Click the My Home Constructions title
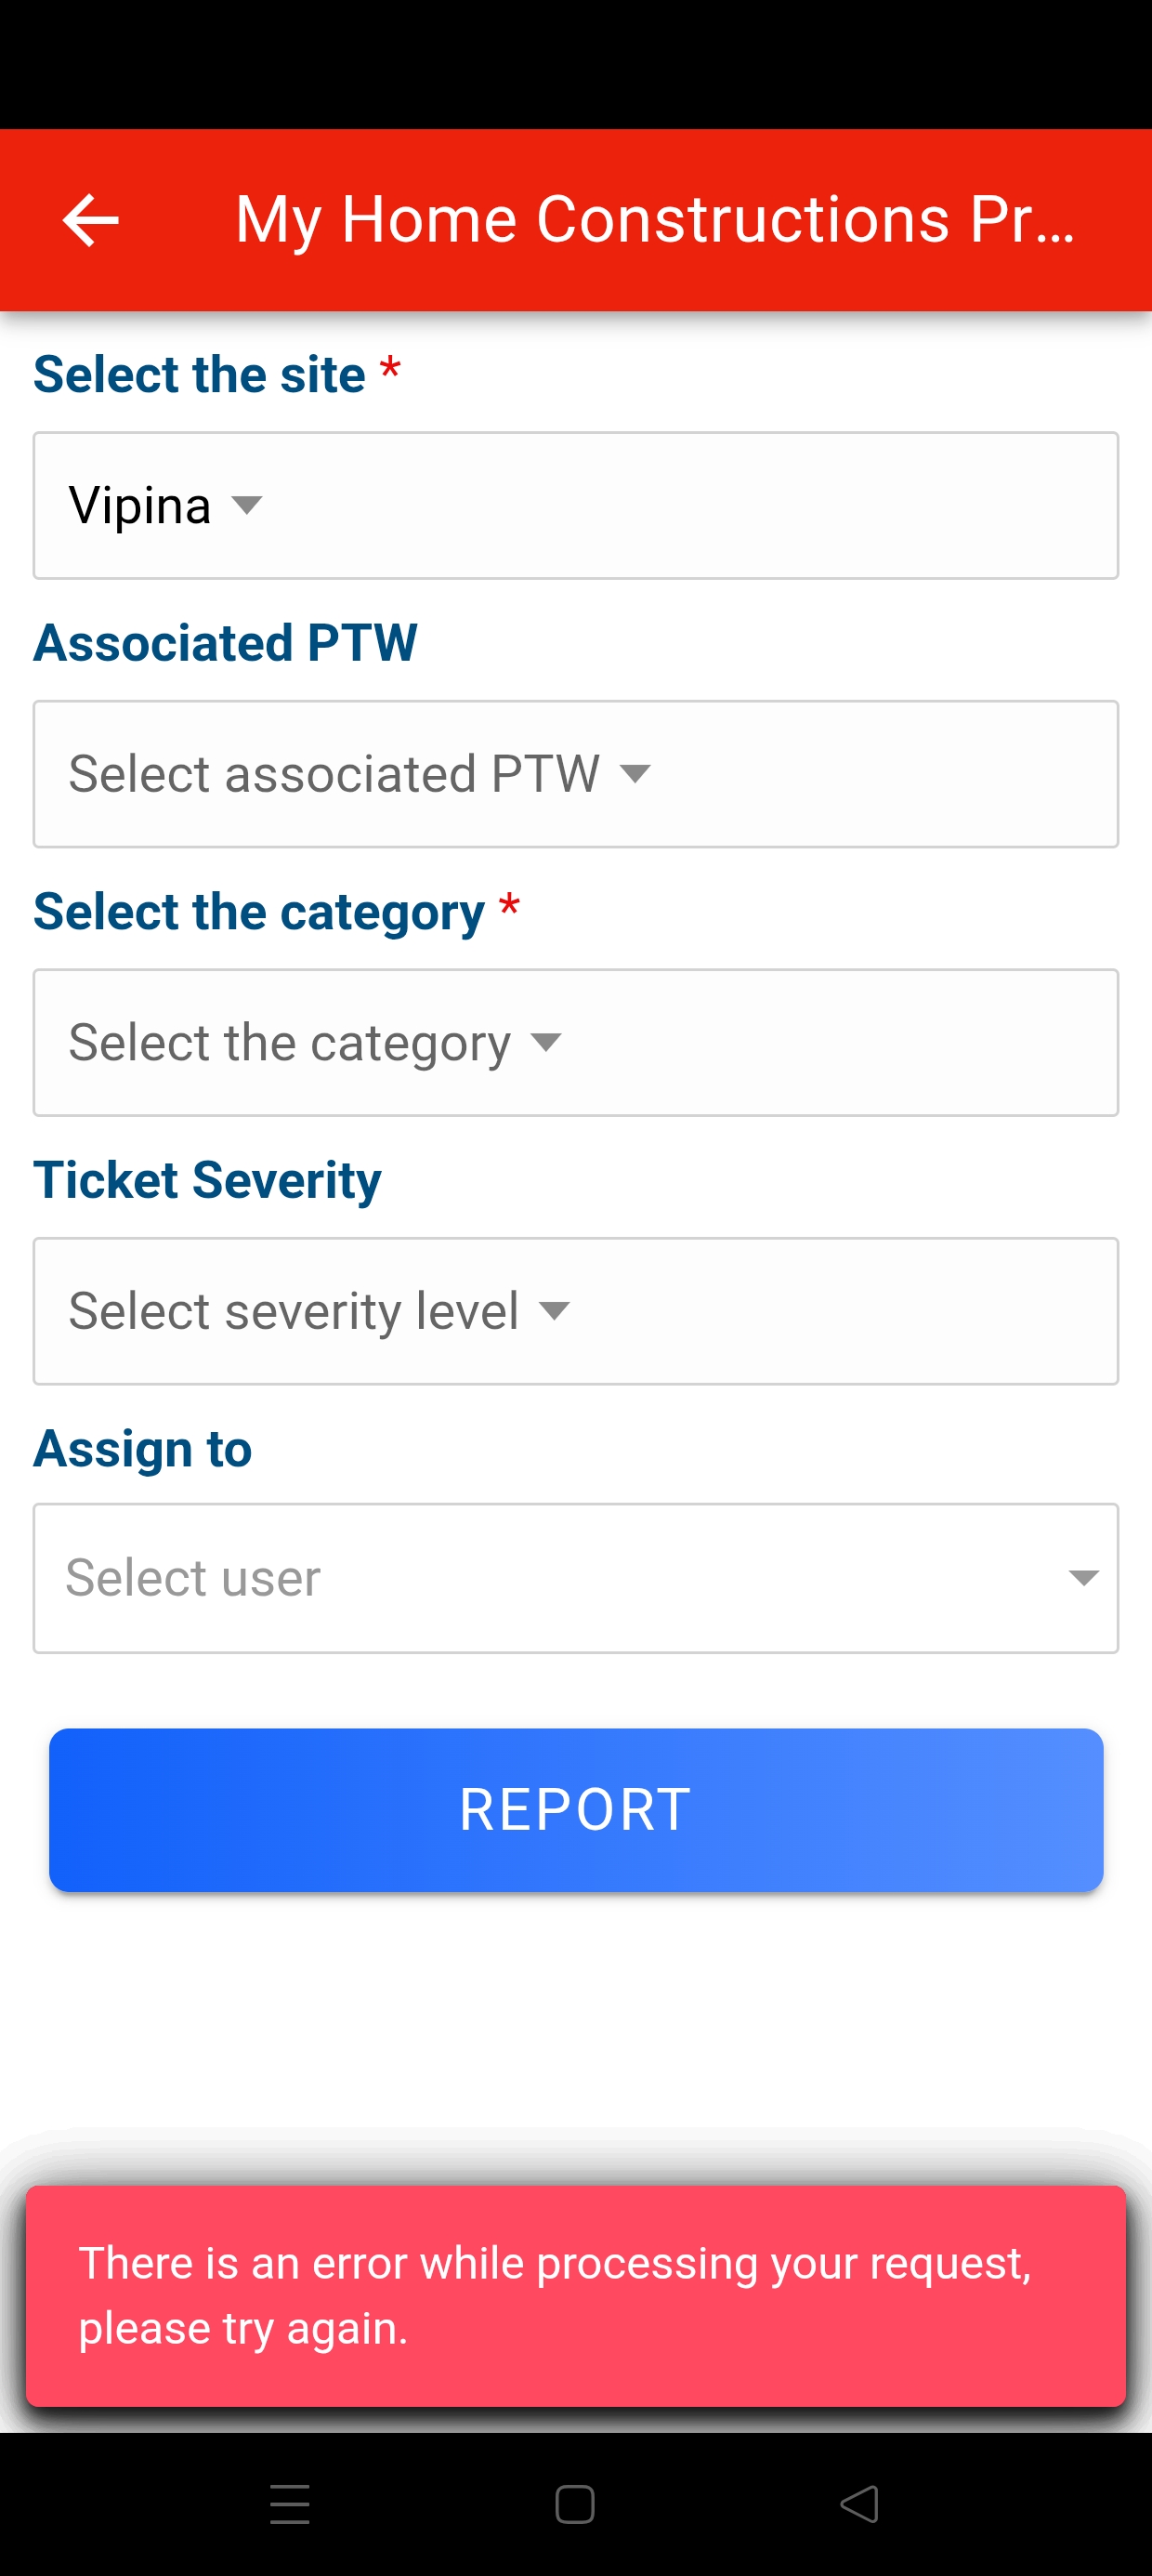The image size is (1152, 2576). click(x=655, y=220)
